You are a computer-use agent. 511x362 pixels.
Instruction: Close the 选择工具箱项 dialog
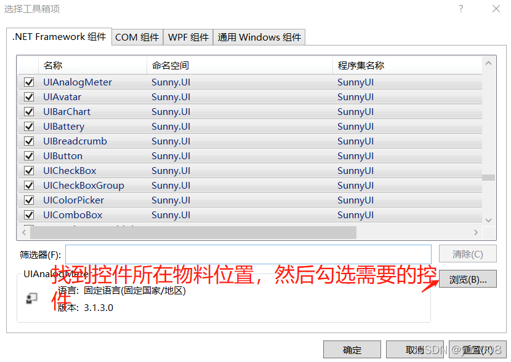tap(496, 9)
